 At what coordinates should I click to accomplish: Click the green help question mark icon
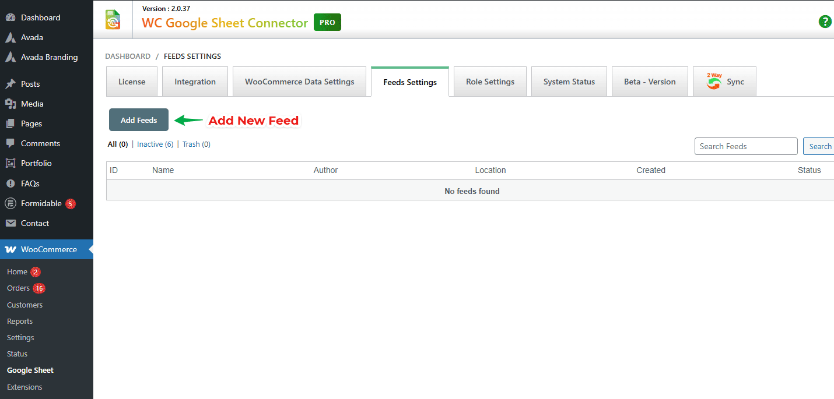(825, 22)
